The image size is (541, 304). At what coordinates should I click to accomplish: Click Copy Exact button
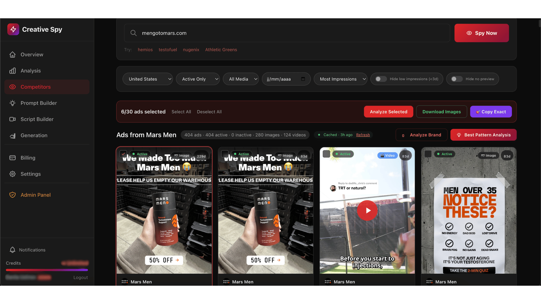tap(491, 112)
